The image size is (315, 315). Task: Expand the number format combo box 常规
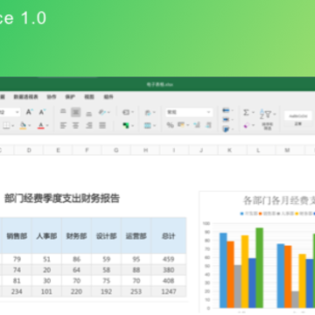189,112
